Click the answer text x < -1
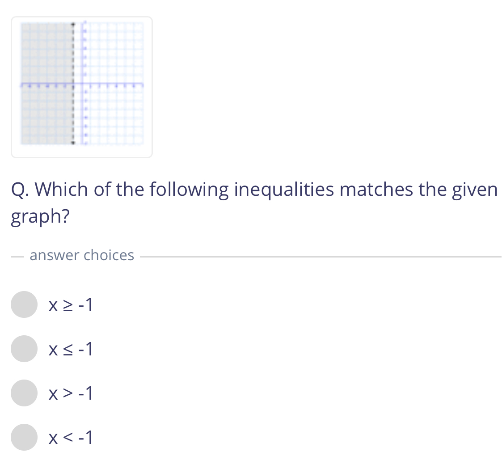Image resolution: width=502 pixels, height=473 pixels. [70, 437]
